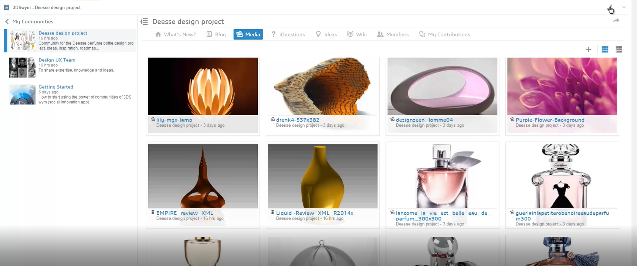Open the widget dropdown chevron menu
Image resolution: width=637 pixels, height=266 pixels.
tap(624, 7)
